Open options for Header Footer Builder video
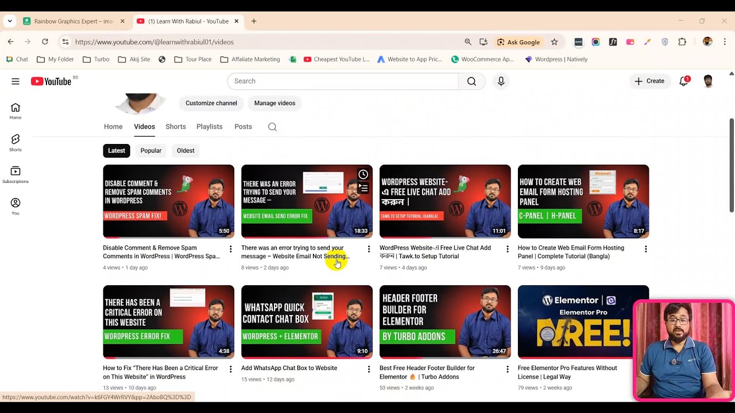Viewport: 735px width, 413px height. [x=507, y=369]
